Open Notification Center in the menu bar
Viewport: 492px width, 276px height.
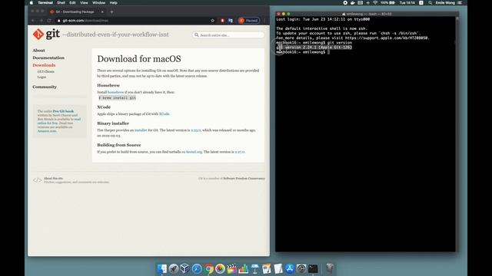pyautogui.click(x=460, y=2)
